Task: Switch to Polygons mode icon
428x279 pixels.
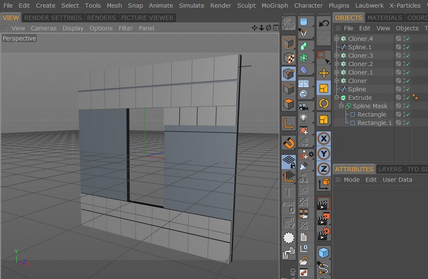Action: pyautogui.click(x=288, y=104)
